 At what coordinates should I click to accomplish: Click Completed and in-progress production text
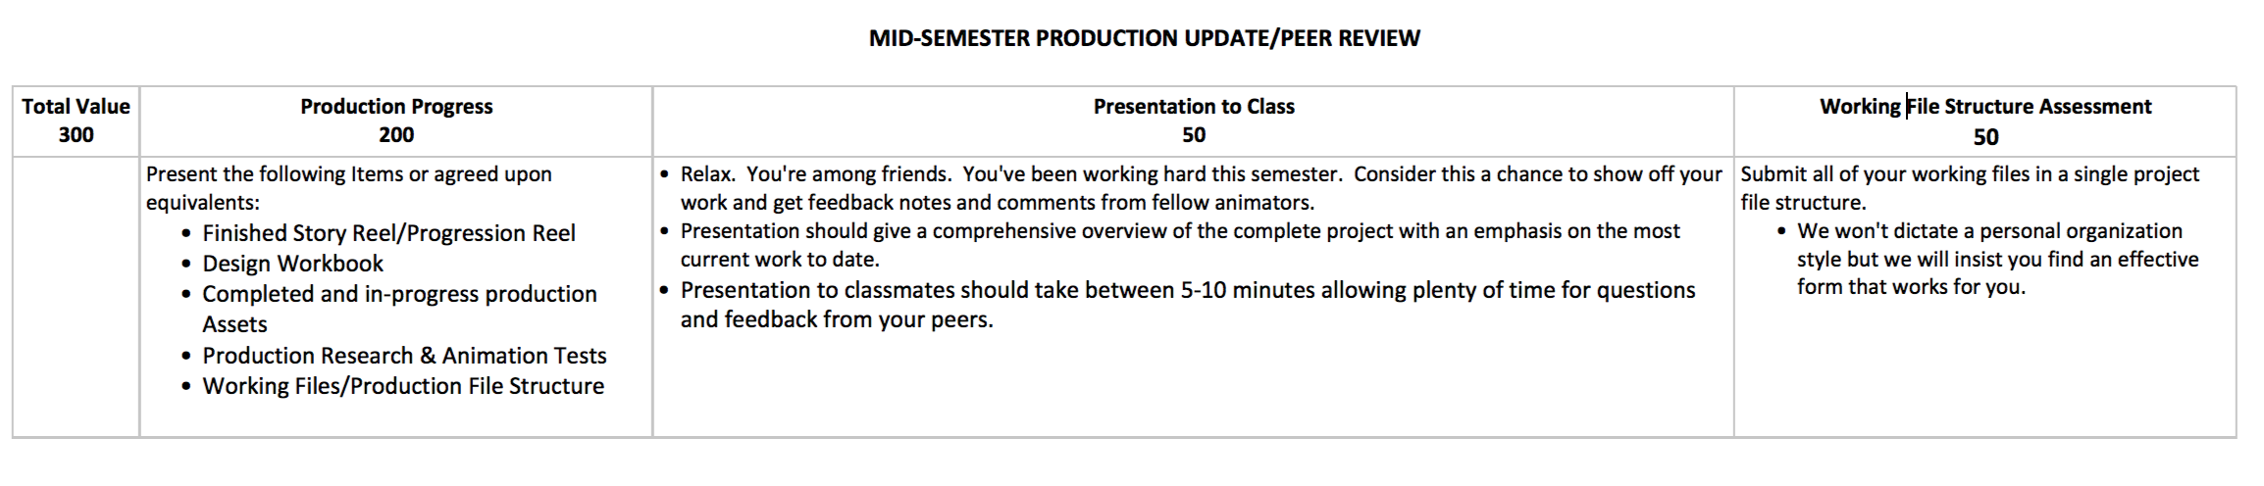[399, 294]
